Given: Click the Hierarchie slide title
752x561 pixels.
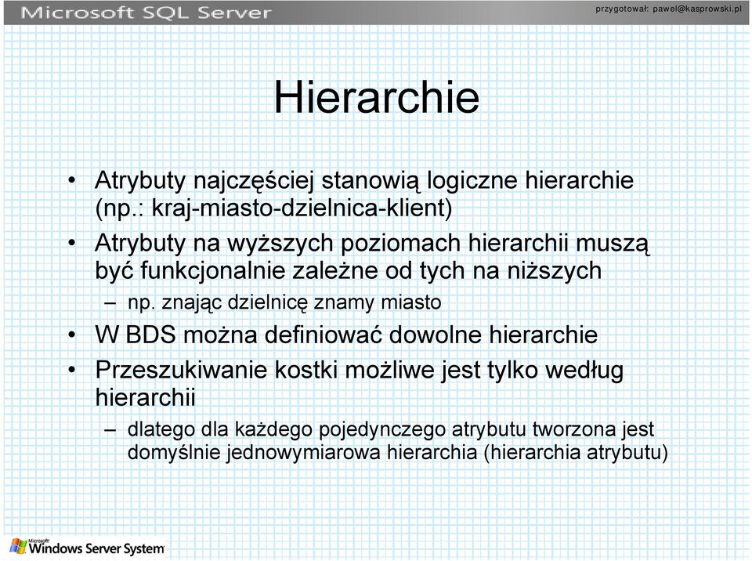Looking at the screenshot, I should (377, 97).
